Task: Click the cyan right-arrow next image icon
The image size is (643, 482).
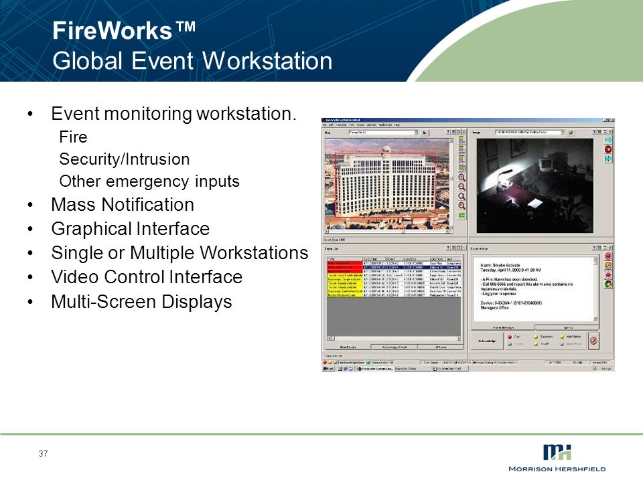Action: tap(608, 140)
